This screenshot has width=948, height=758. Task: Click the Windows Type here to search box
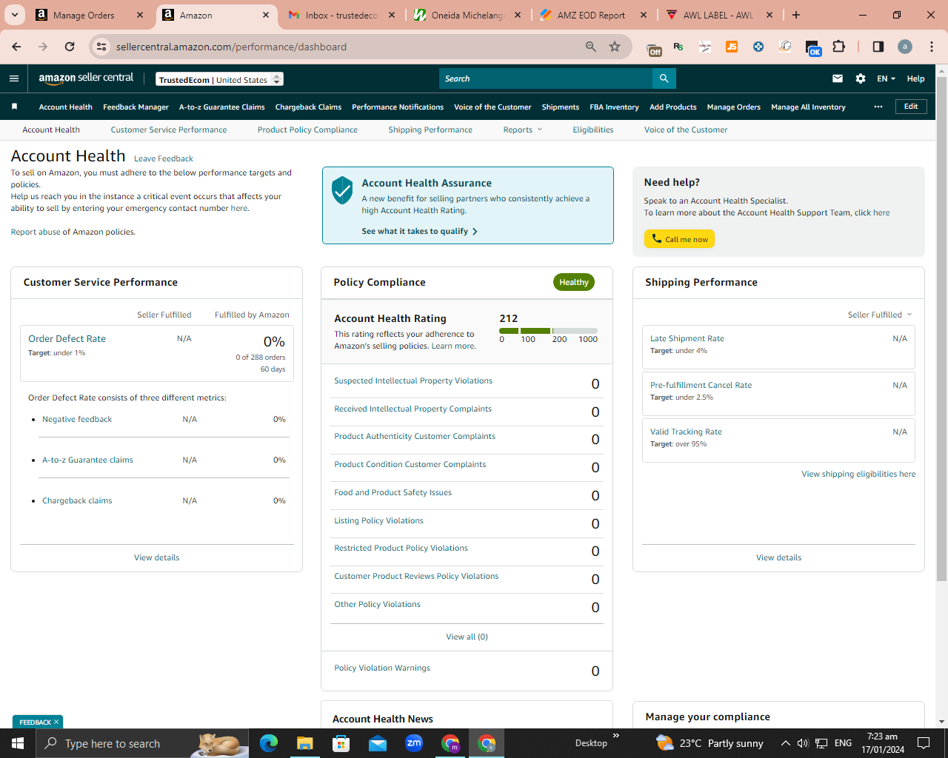(x=141, y=743)
